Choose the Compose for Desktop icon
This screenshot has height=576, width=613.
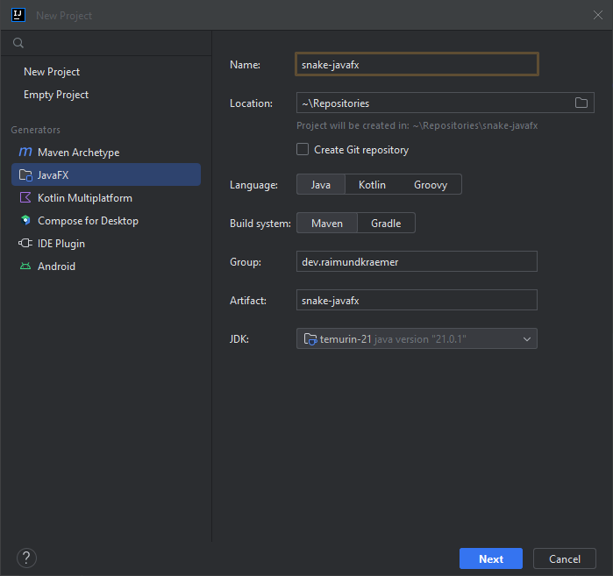click(x=25, y=221)
